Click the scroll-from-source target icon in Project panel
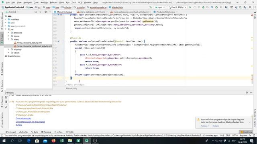257x144 pixels. click(36, 12)
